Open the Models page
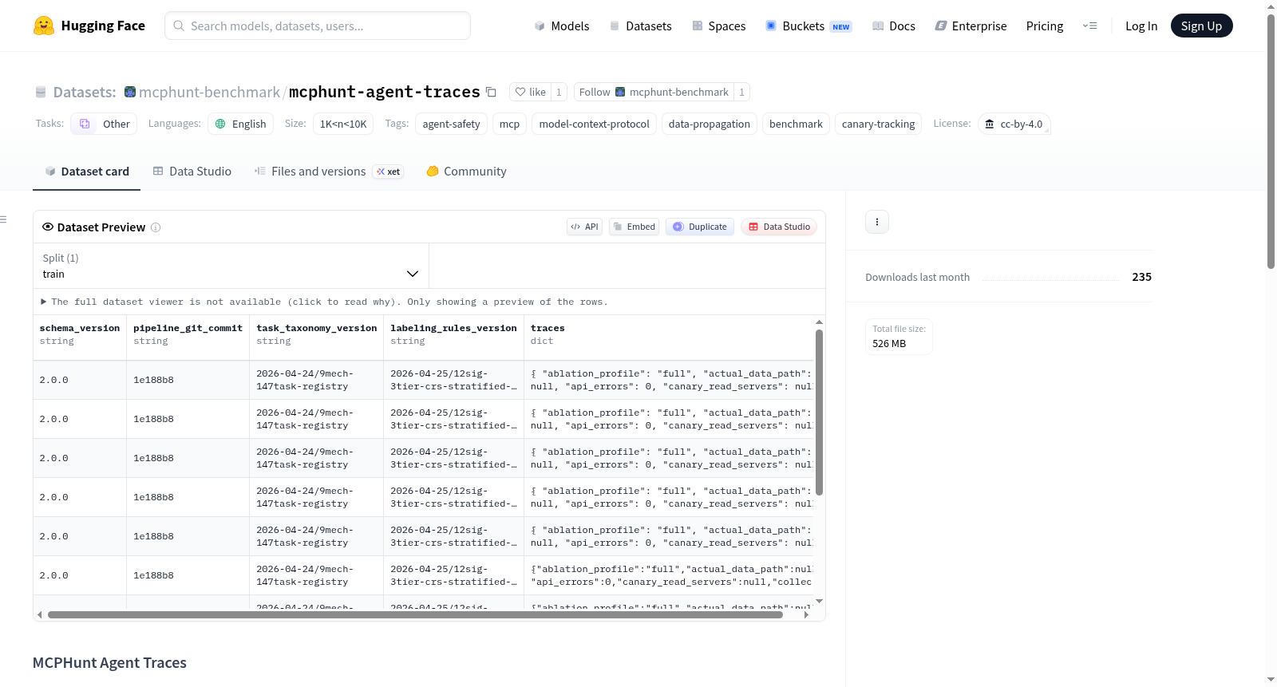Image resolution: width=1277 pixels, height=687 pixels. [x=562, y=26]
